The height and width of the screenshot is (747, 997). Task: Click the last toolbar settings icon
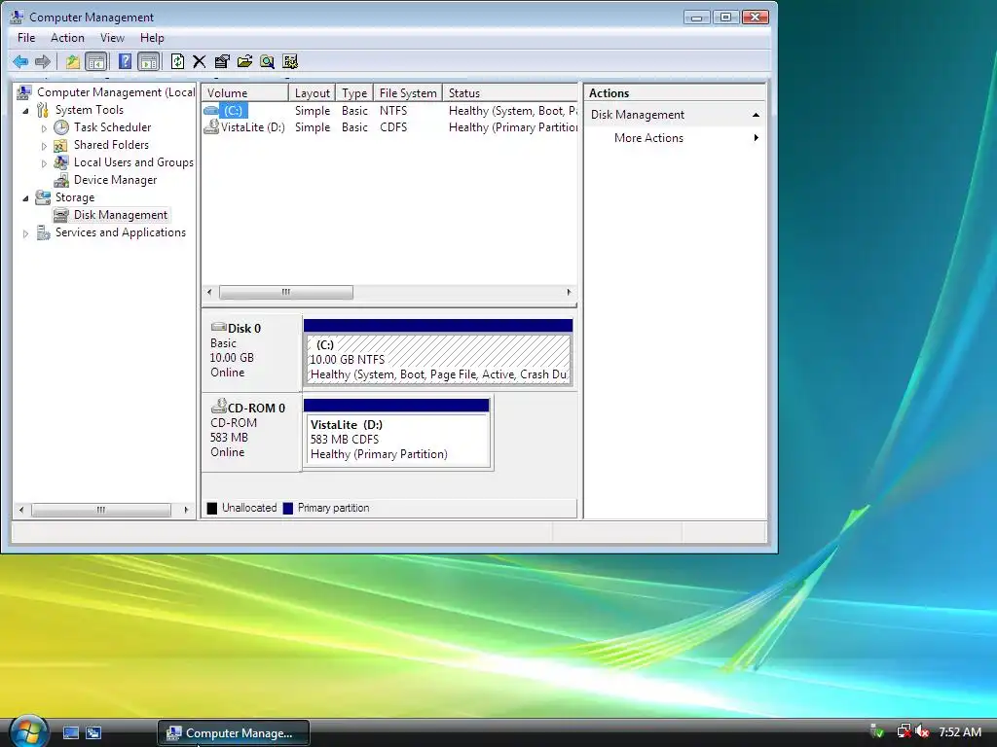(x=290, y=61)
